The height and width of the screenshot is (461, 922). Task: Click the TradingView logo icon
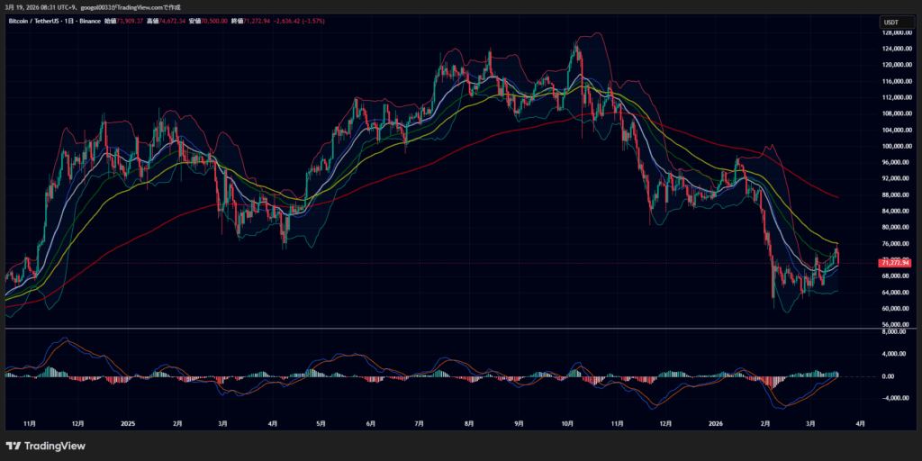[13, 446]
